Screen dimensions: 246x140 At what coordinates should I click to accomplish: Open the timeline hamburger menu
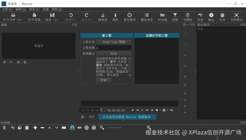[x=4, y=128]
